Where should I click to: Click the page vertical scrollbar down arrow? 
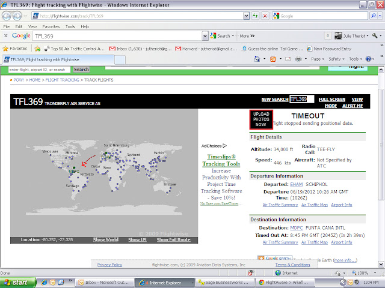381,264
